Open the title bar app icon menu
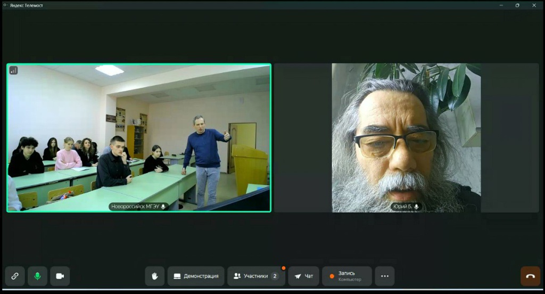Screen dimensions: 545x294 pyautogui.click(x=5, y=5)
